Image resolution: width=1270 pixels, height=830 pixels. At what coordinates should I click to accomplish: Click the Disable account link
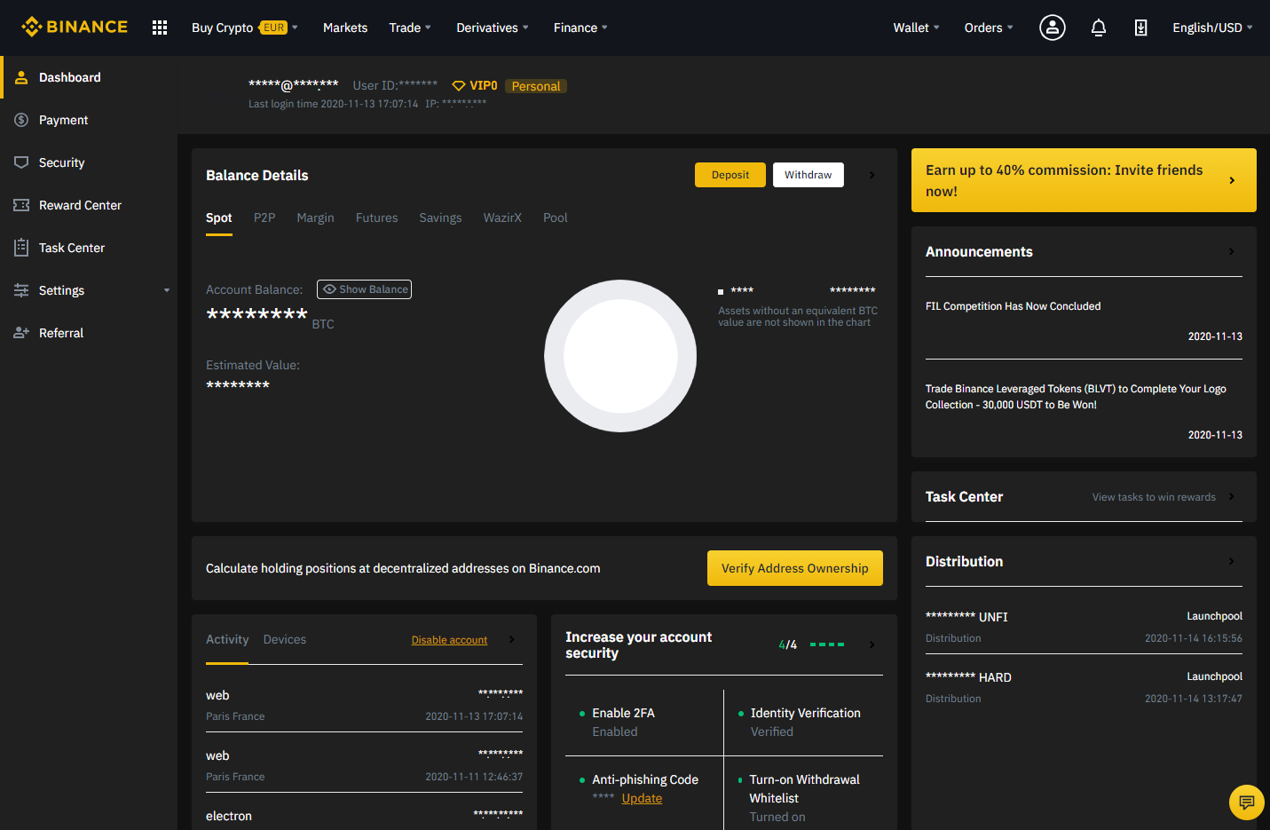point(449,639)
